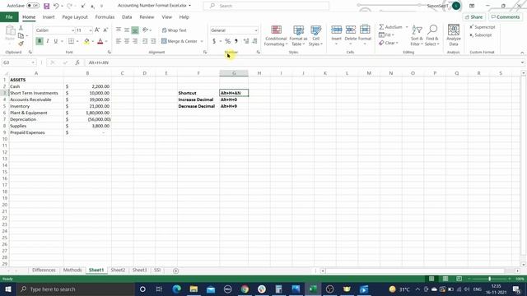Viewport: 527px width, 296px height.
Task: Click the Accounting Number Format dollar icon
Action: click(x=214, y=41)
